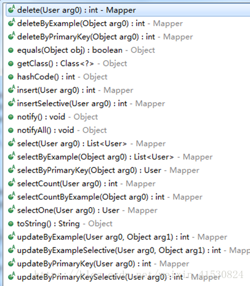250x286 pixels.
Task: Pick deleteByPrimaryKey(Object arg0) from the list
Action: 100,37
